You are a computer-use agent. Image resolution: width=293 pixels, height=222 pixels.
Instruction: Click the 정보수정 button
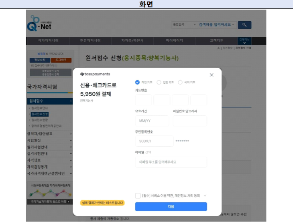pyautogui.click(x=40, y=60)
